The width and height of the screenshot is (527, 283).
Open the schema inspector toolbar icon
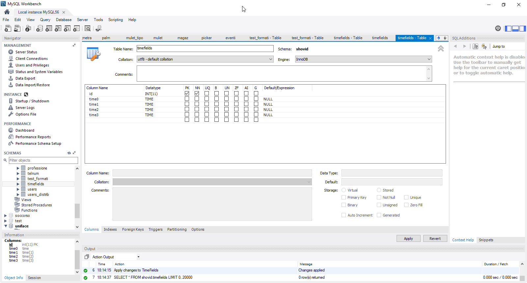[28, 29]
